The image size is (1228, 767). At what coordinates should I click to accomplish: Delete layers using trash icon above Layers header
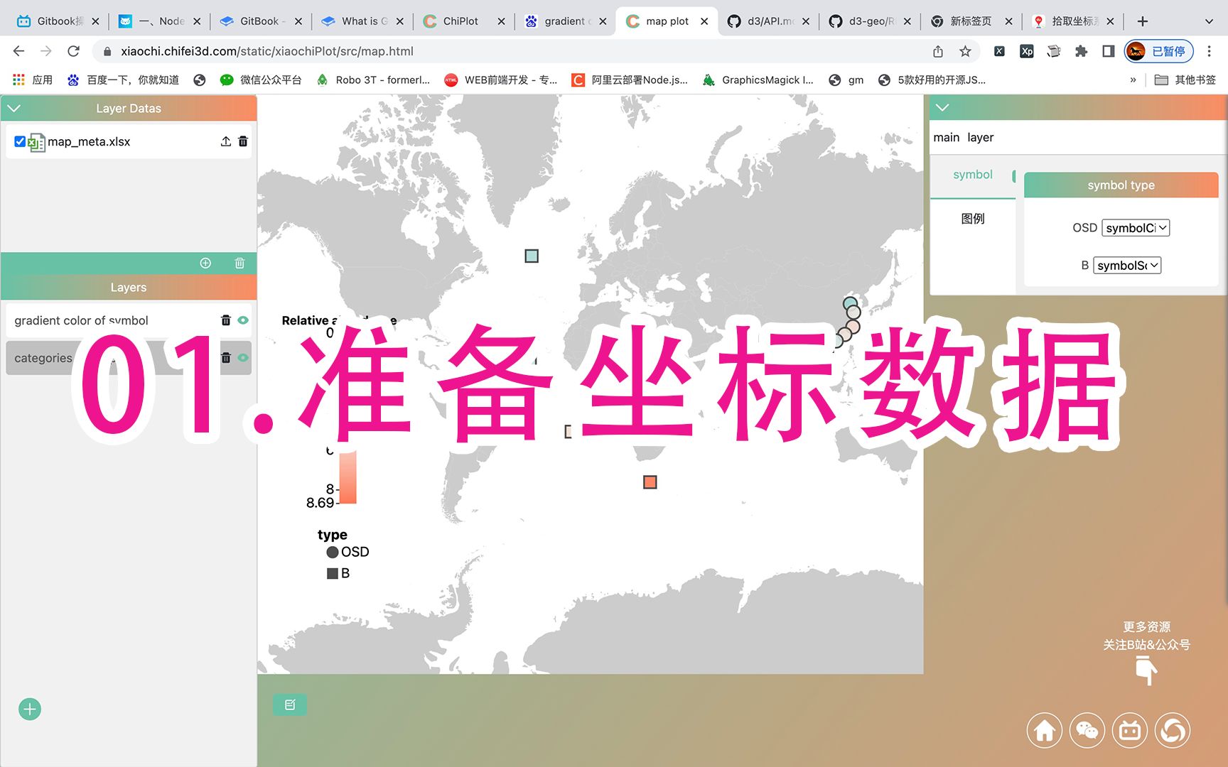239,263
